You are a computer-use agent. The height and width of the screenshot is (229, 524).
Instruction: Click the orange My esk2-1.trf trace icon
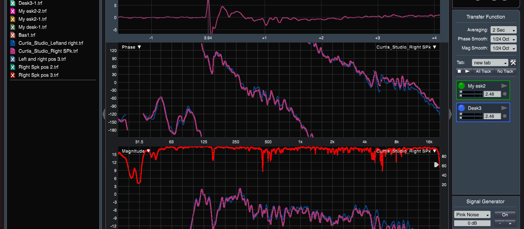[x=13, y=19]
